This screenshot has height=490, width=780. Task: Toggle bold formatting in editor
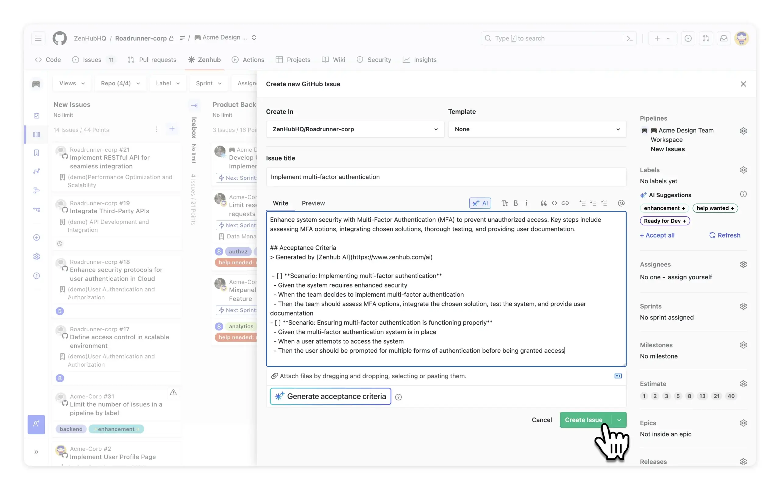515,203
